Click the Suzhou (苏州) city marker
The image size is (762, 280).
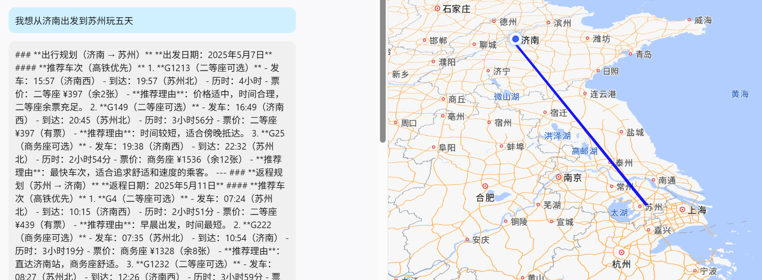click(640, 206)
